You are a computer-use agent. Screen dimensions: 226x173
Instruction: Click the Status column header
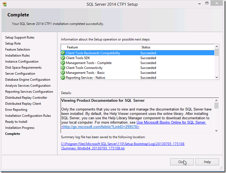146,47
